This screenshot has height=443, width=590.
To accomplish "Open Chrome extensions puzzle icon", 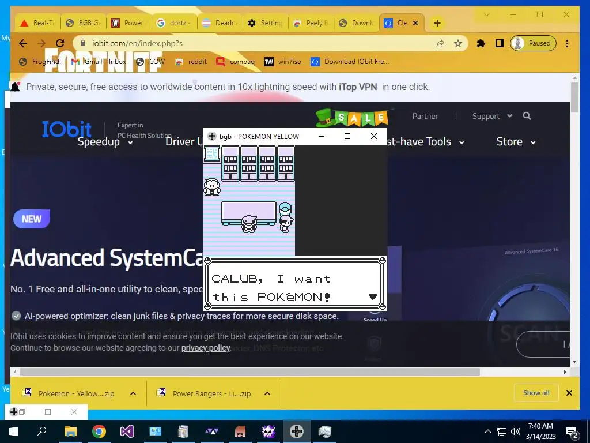I will pos(481,43).
